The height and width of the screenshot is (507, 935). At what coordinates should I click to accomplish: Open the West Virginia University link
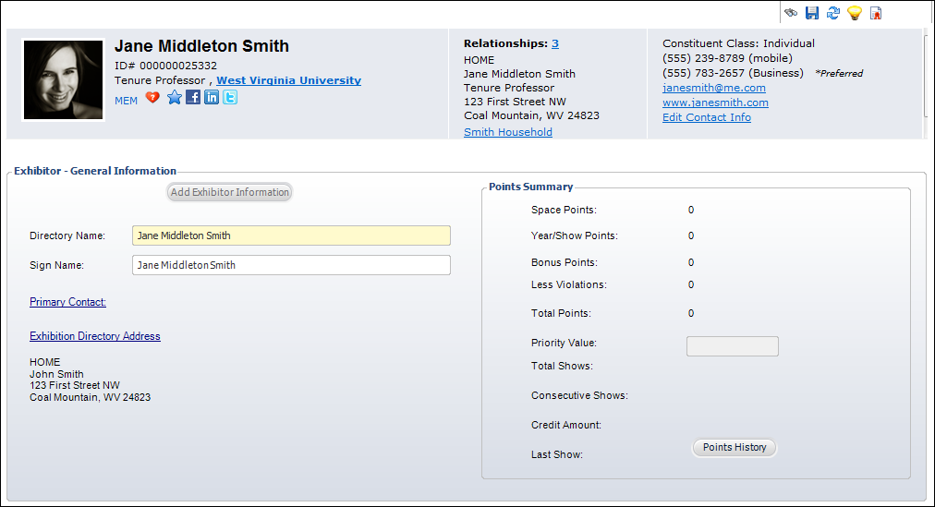pos(288,80)
